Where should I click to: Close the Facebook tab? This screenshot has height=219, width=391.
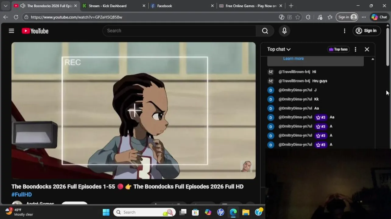click(x=213, y=6)
